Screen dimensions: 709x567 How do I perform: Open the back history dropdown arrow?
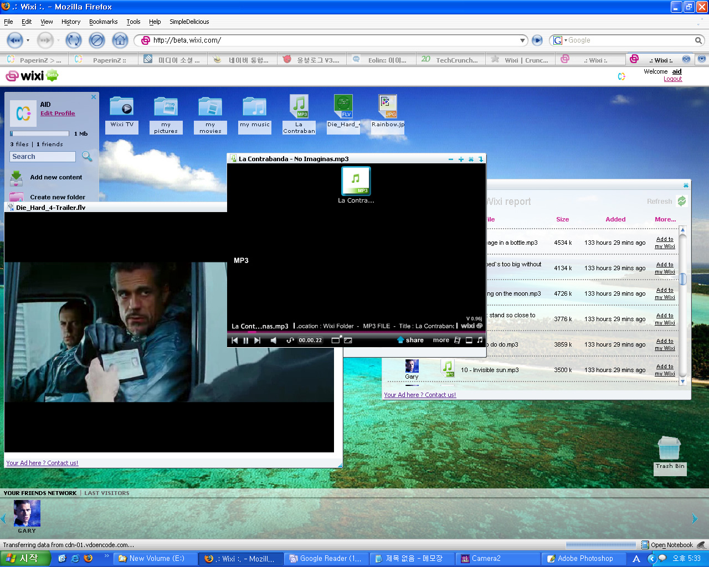click(28, 40)
